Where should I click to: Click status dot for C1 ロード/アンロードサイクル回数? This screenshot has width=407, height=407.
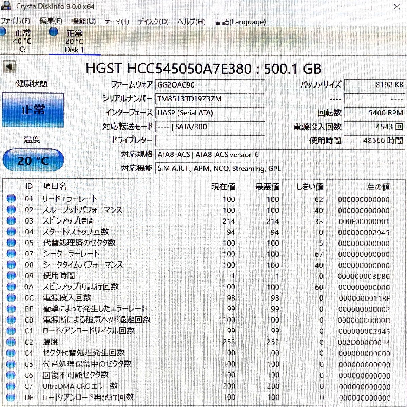(x=11, y=331)
